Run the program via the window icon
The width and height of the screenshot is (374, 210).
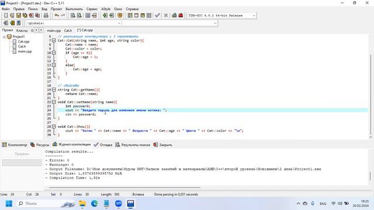point(136,16)
